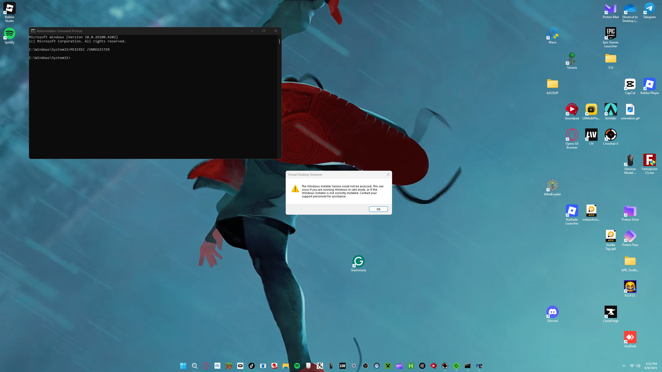Click the taskbar Search icon
Viewport: 662px width, 372px height.
click(194, 366)
